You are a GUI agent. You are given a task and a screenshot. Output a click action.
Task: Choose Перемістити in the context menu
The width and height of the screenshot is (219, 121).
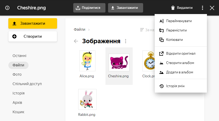[x=181, y=30]
